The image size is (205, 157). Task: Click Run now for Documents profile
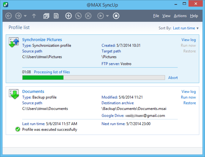[188, 97]
